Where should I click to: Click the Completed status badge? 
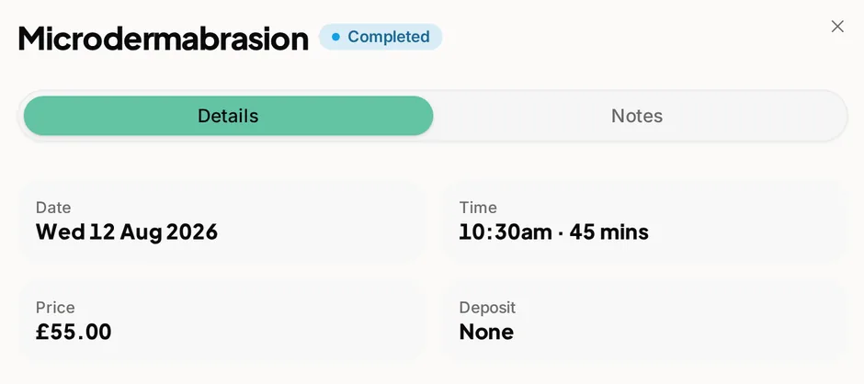[381, 37]
